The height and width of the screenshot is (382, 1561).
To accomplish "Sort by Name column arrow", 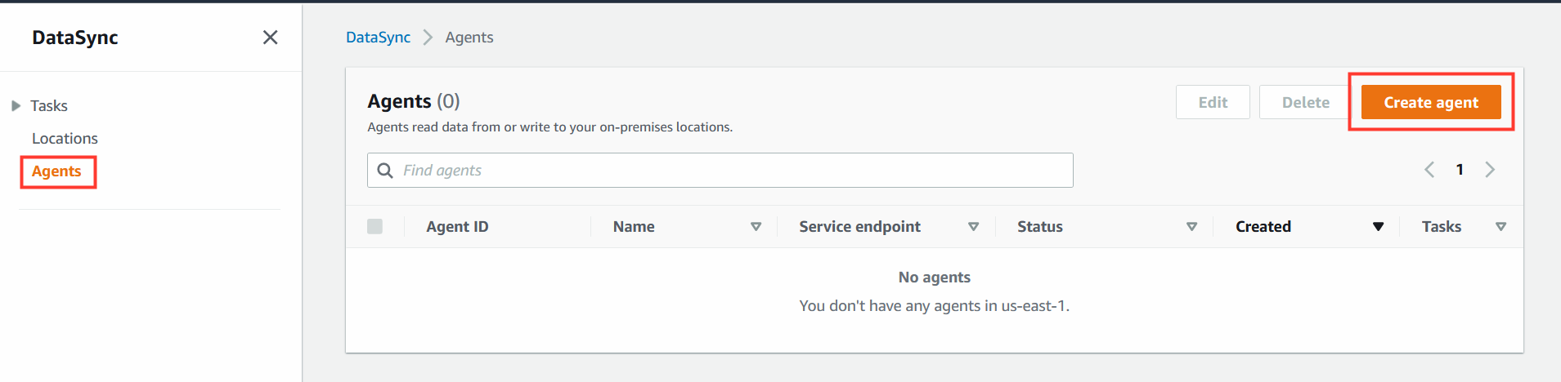I will (756, 227).
